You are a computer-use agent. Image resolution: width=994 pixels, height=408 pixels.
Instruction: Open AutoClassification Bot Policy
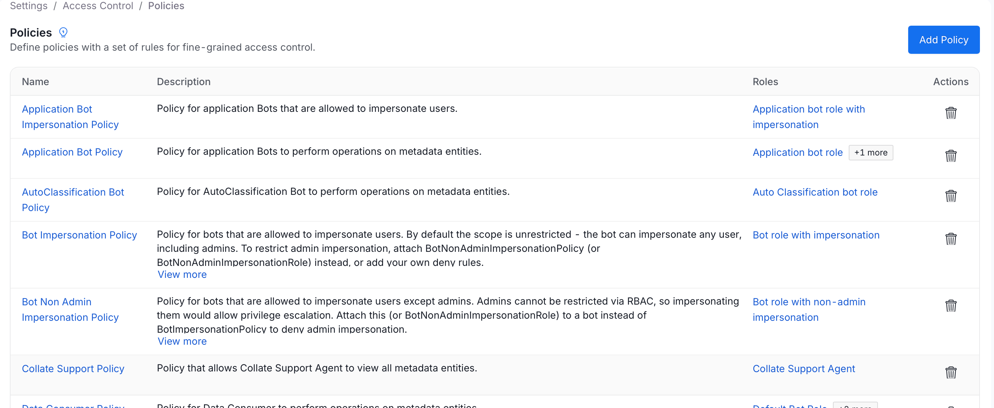73,200
